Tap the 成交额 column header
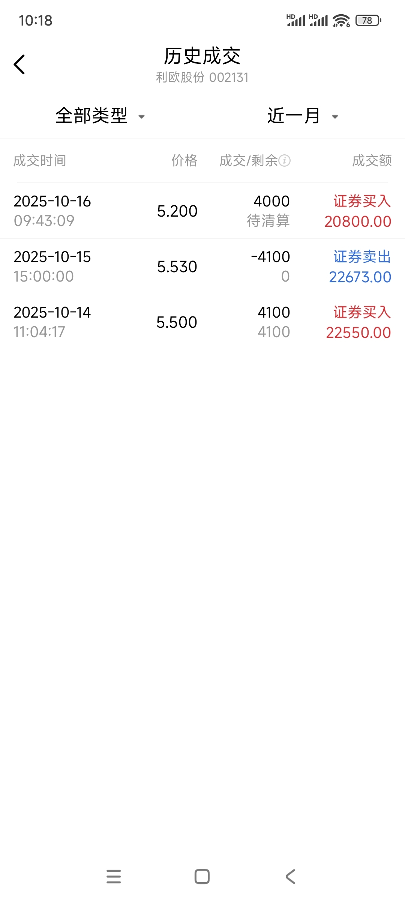405x901 pixels. pyautogui.click(x=372, y=161)
